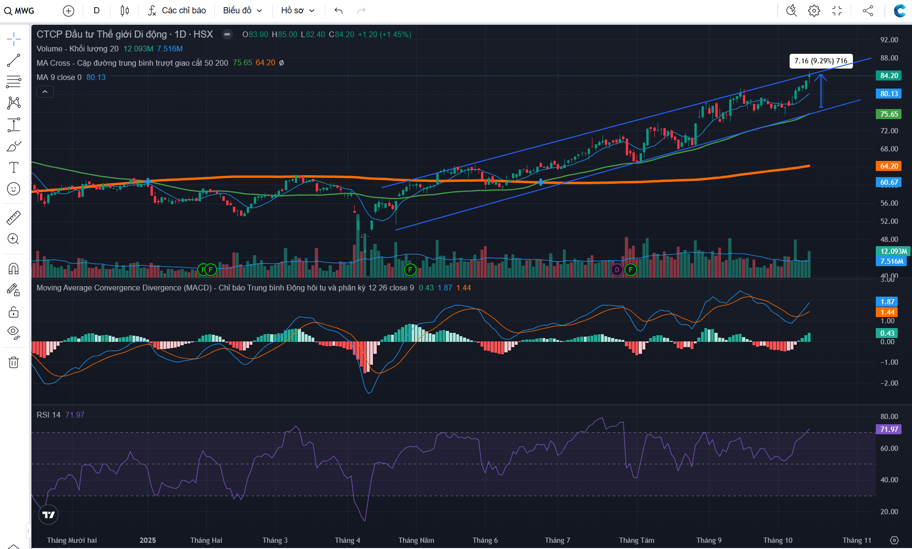The width and height of the screenshot is (912, 549).
Task: Select the Volume - Khối lượng 20 legend
Action: pos(78,49)
